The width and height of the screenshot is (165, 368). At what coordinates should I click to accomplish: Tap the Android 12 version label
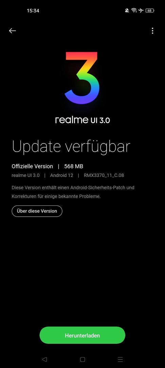coord(62,175)
